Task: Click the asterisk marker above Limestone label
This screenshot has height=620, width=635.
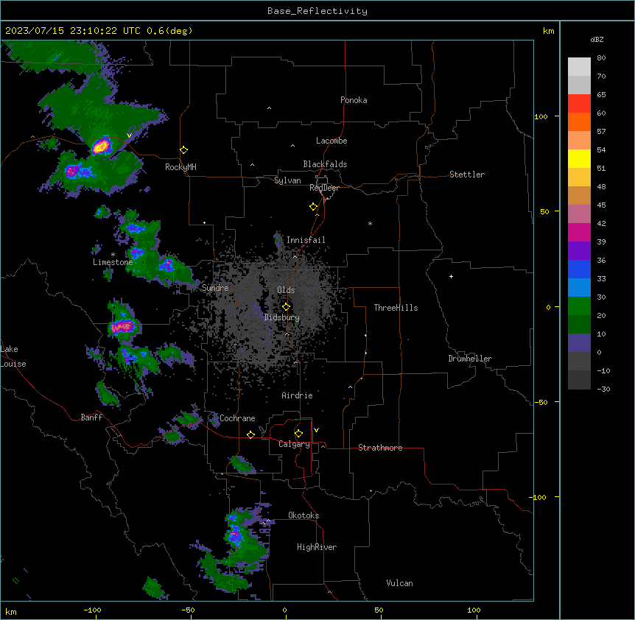Action: tap(113, 255)
